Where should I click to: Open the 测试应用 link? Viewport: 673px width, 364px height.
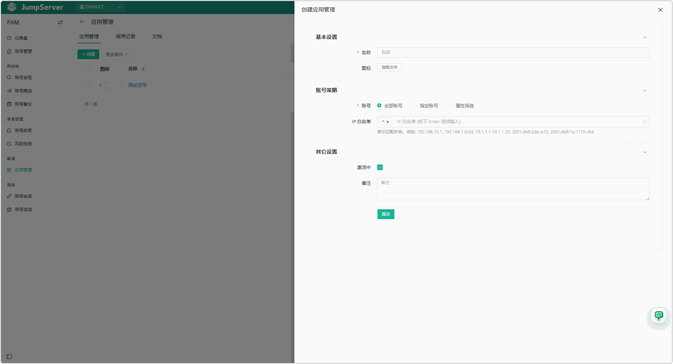(137, 85)
